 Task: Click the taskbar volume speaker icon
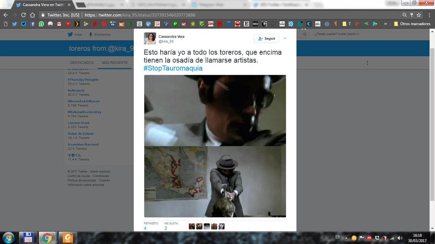399,238
